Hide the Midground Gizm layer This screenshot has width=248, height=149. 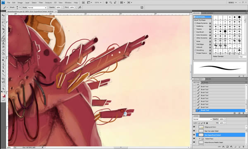pyautogui.click(x=194, y=127)
